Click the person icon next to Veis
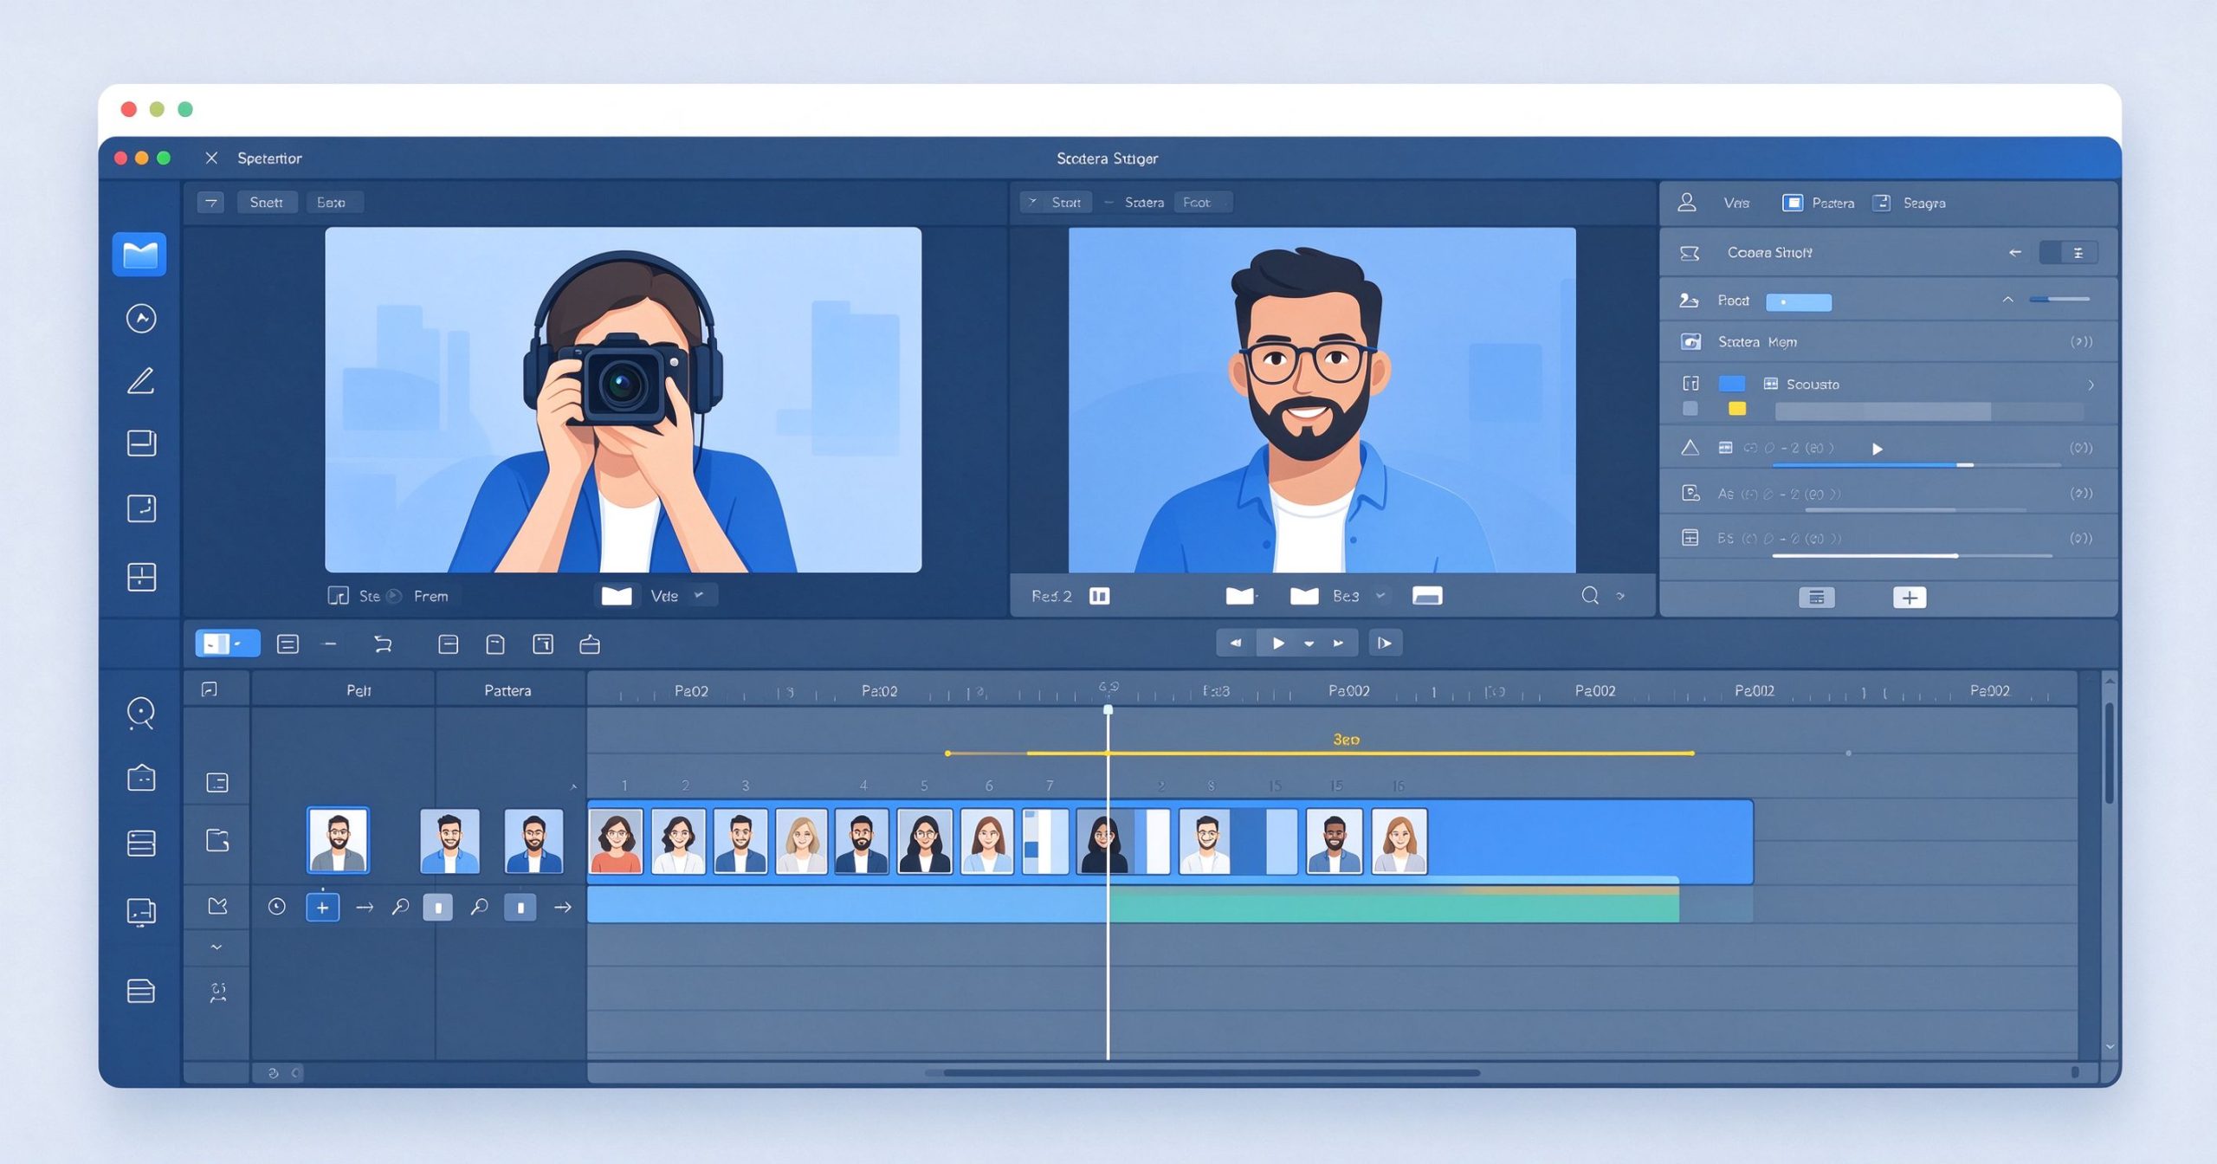This screenshot has height=1164, width=2217. coord(1686,202)
